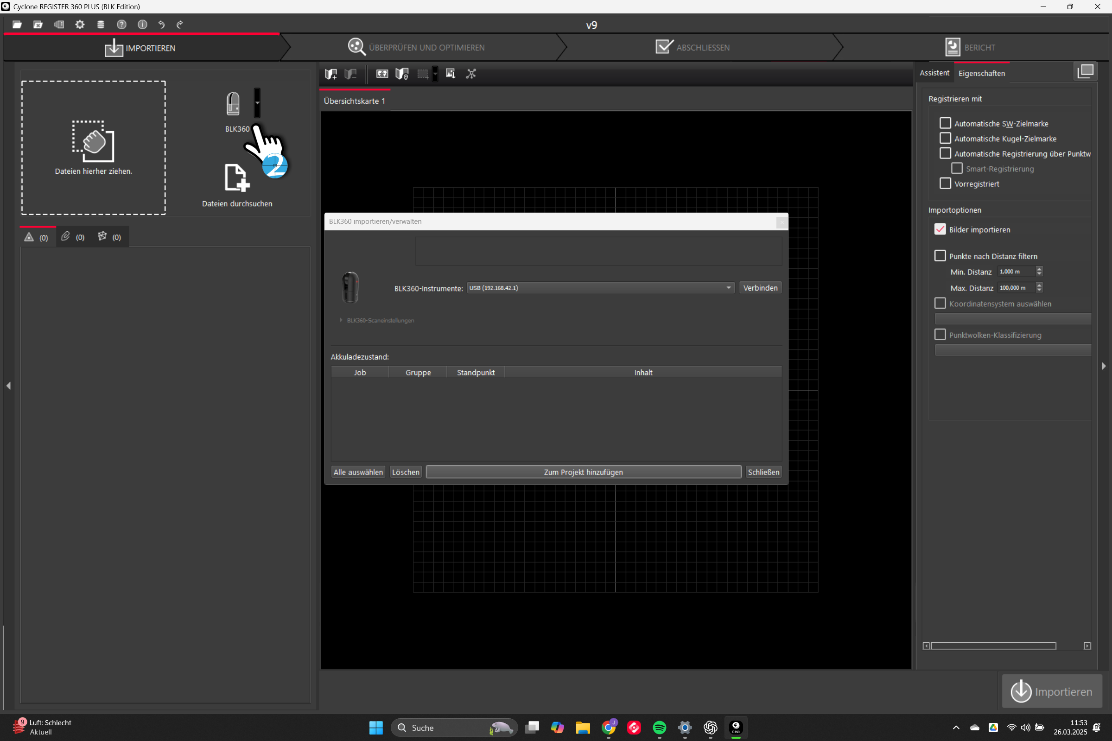Open project via folder icon
Screen dimensions: 1112x741
pyautogui.click(x=17, y=25)
